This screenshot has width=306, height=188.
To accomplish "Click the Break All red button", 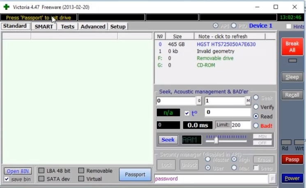I will click(292, 46).
